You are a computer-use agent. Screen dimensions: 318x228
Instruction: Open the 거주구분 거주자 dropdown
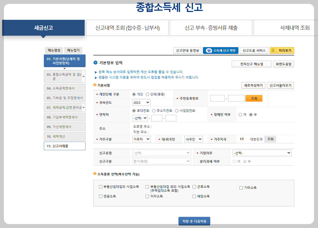click(141, 139)
